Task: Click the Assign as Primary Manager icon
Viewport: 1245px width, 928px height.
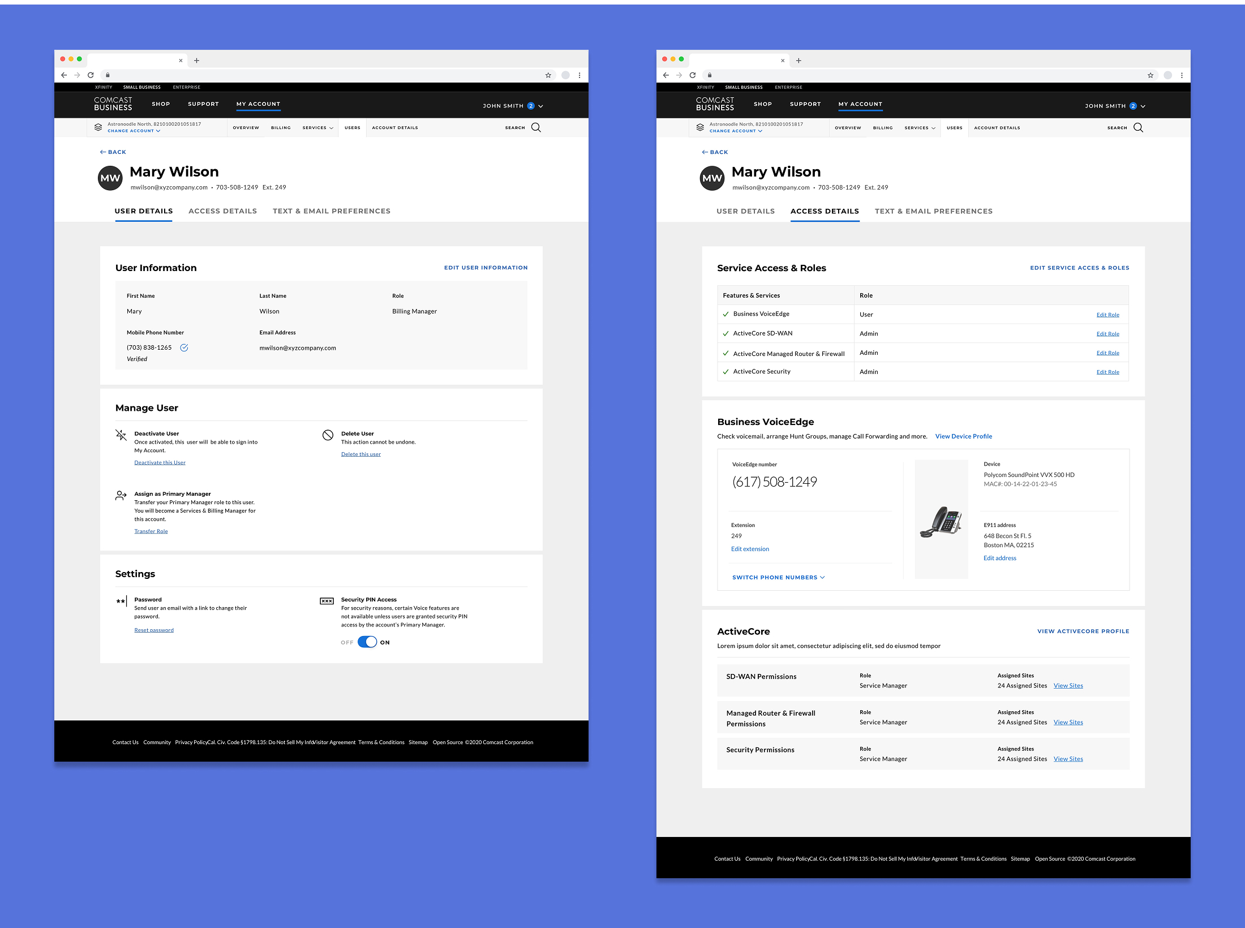Action: 121,496
